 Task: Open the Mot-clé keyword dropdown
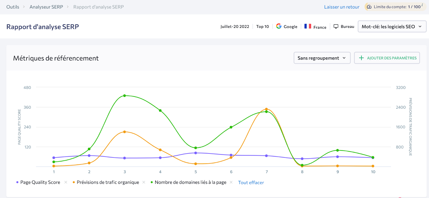point(392,27)
